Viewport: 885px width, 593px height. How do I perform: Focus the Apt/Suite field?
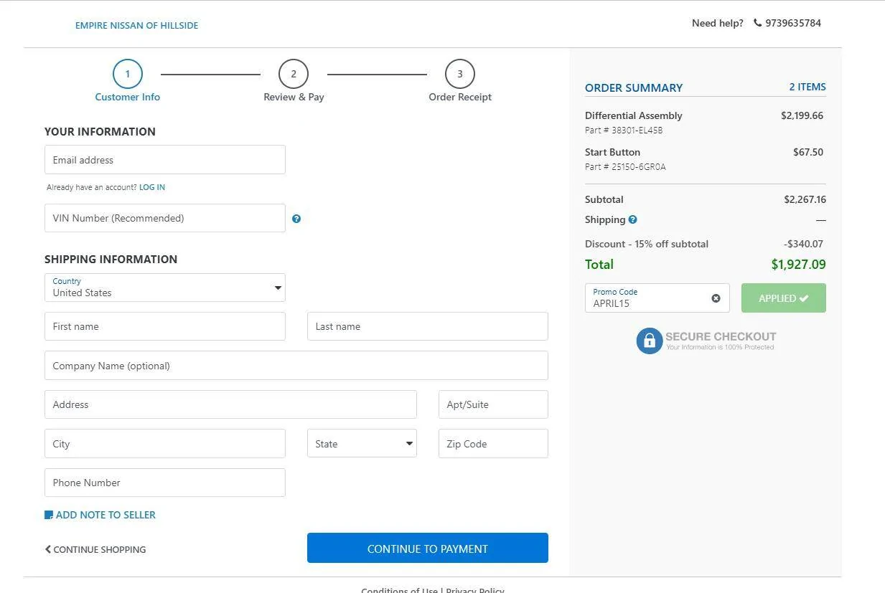pos(493,404)
